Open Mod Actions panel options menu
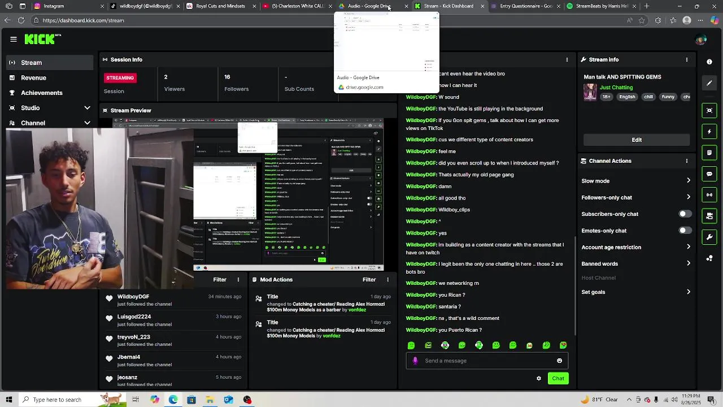The height and width of the screenshot is (407, 723). pyautogui.click(x=387, y=279)
